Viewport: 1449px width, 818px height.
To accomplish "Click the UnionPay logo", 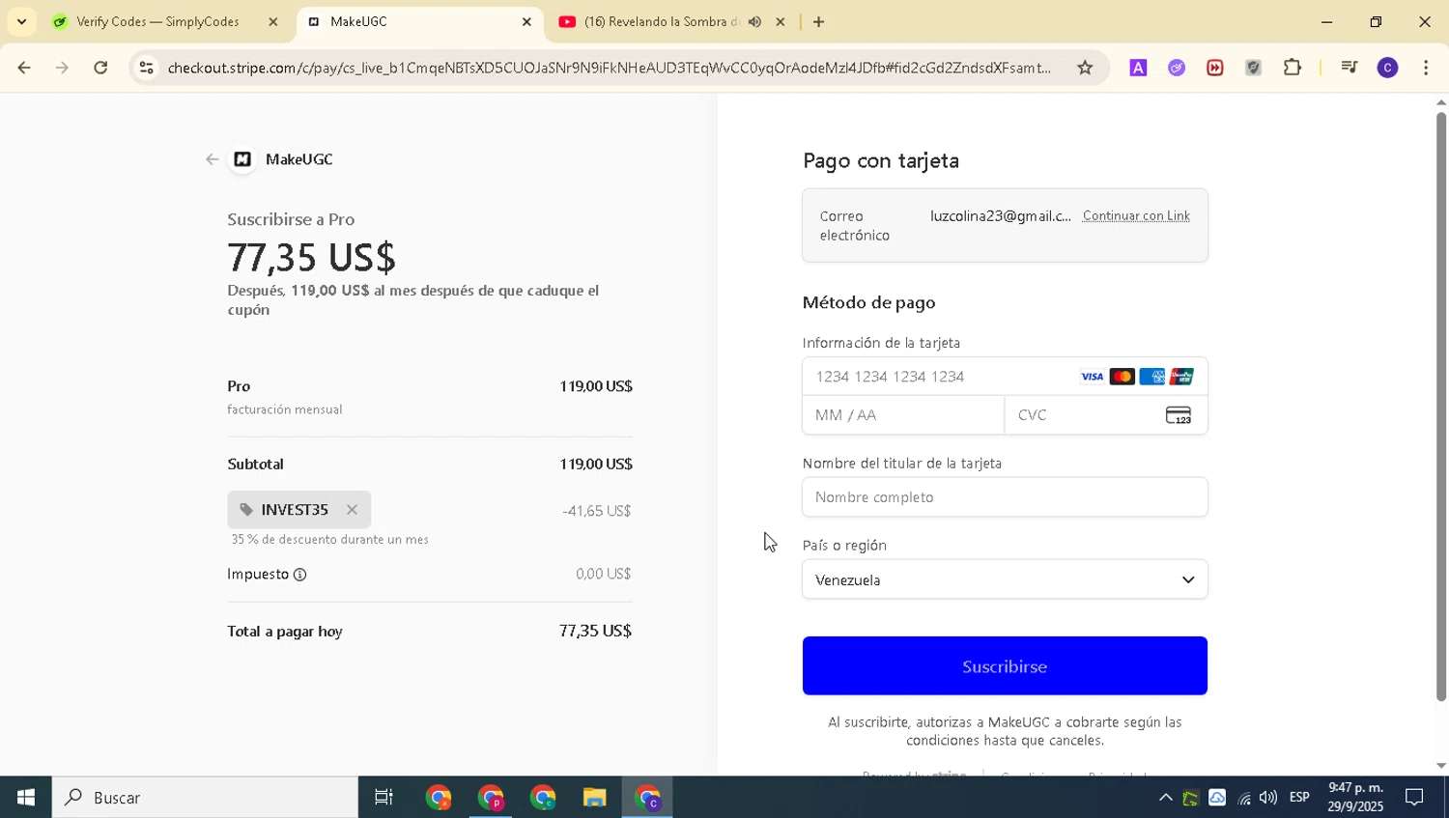I will pos(1181,377).
